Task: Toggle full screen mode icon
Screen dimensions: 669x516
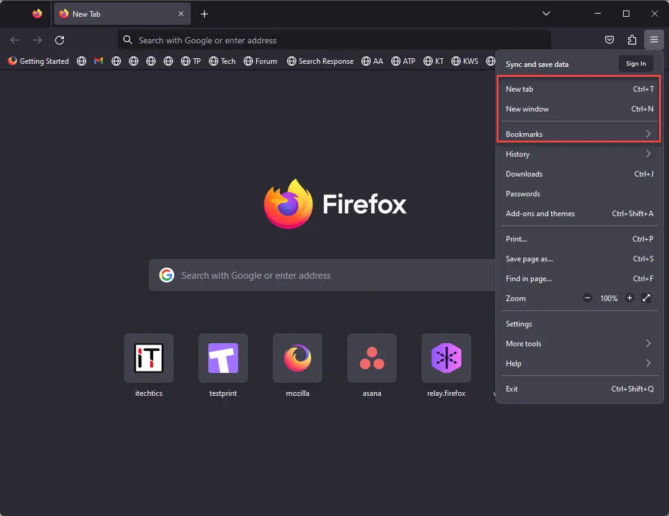Action: 647,298
